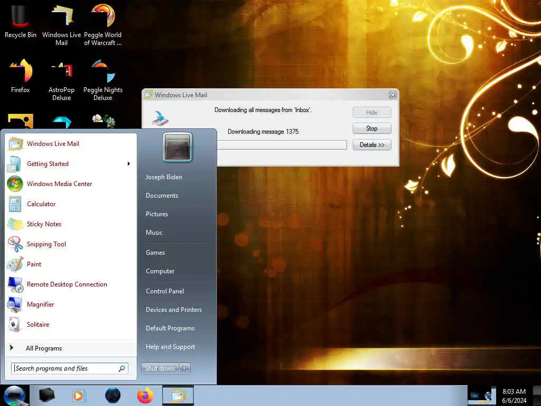Click the Snipping Tool scissors icon
Screen dimensions: 541x406
click(15, 244)
